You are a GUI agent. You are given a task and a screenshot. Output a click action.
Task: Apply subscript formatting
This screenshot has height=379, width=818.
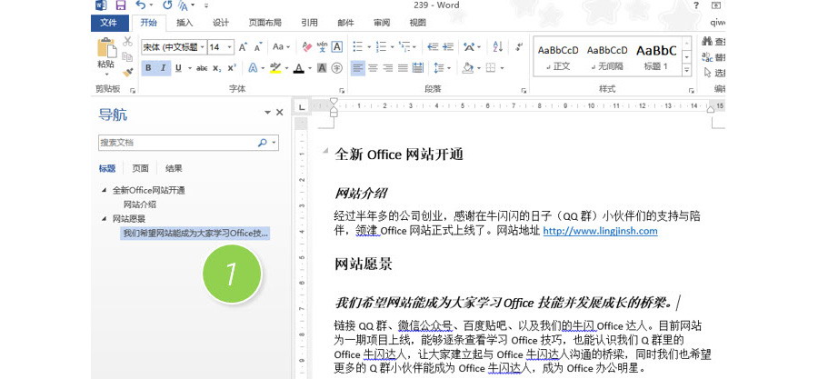217,68
